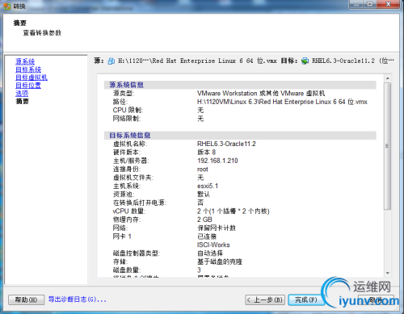Image resolution: width=404 pixels, height=314 pixels.
Task: Click the summary vertical scrollbar thumb
Action: 388,146
